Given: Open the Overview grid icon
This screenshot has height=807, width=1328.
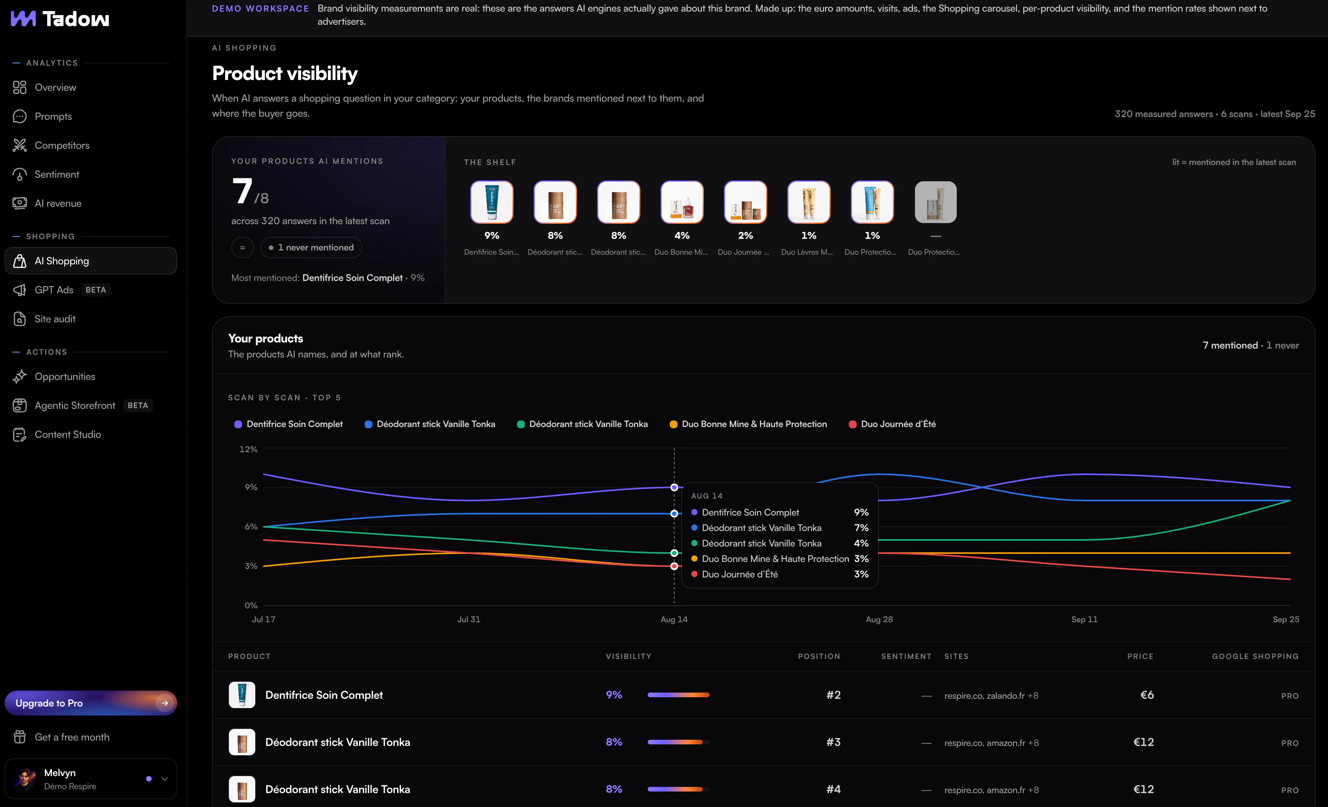Looking at the screenshot, I should (19, 87).
